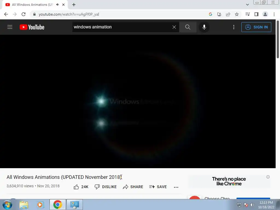
Task: Start voice search with microphone
Action: (x=204, y=27)
